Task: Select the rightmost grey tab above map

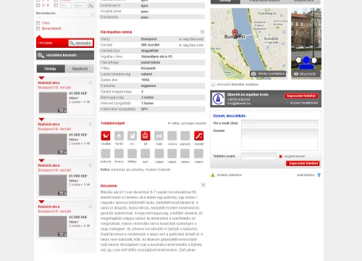Action: (x=304, y=1)
